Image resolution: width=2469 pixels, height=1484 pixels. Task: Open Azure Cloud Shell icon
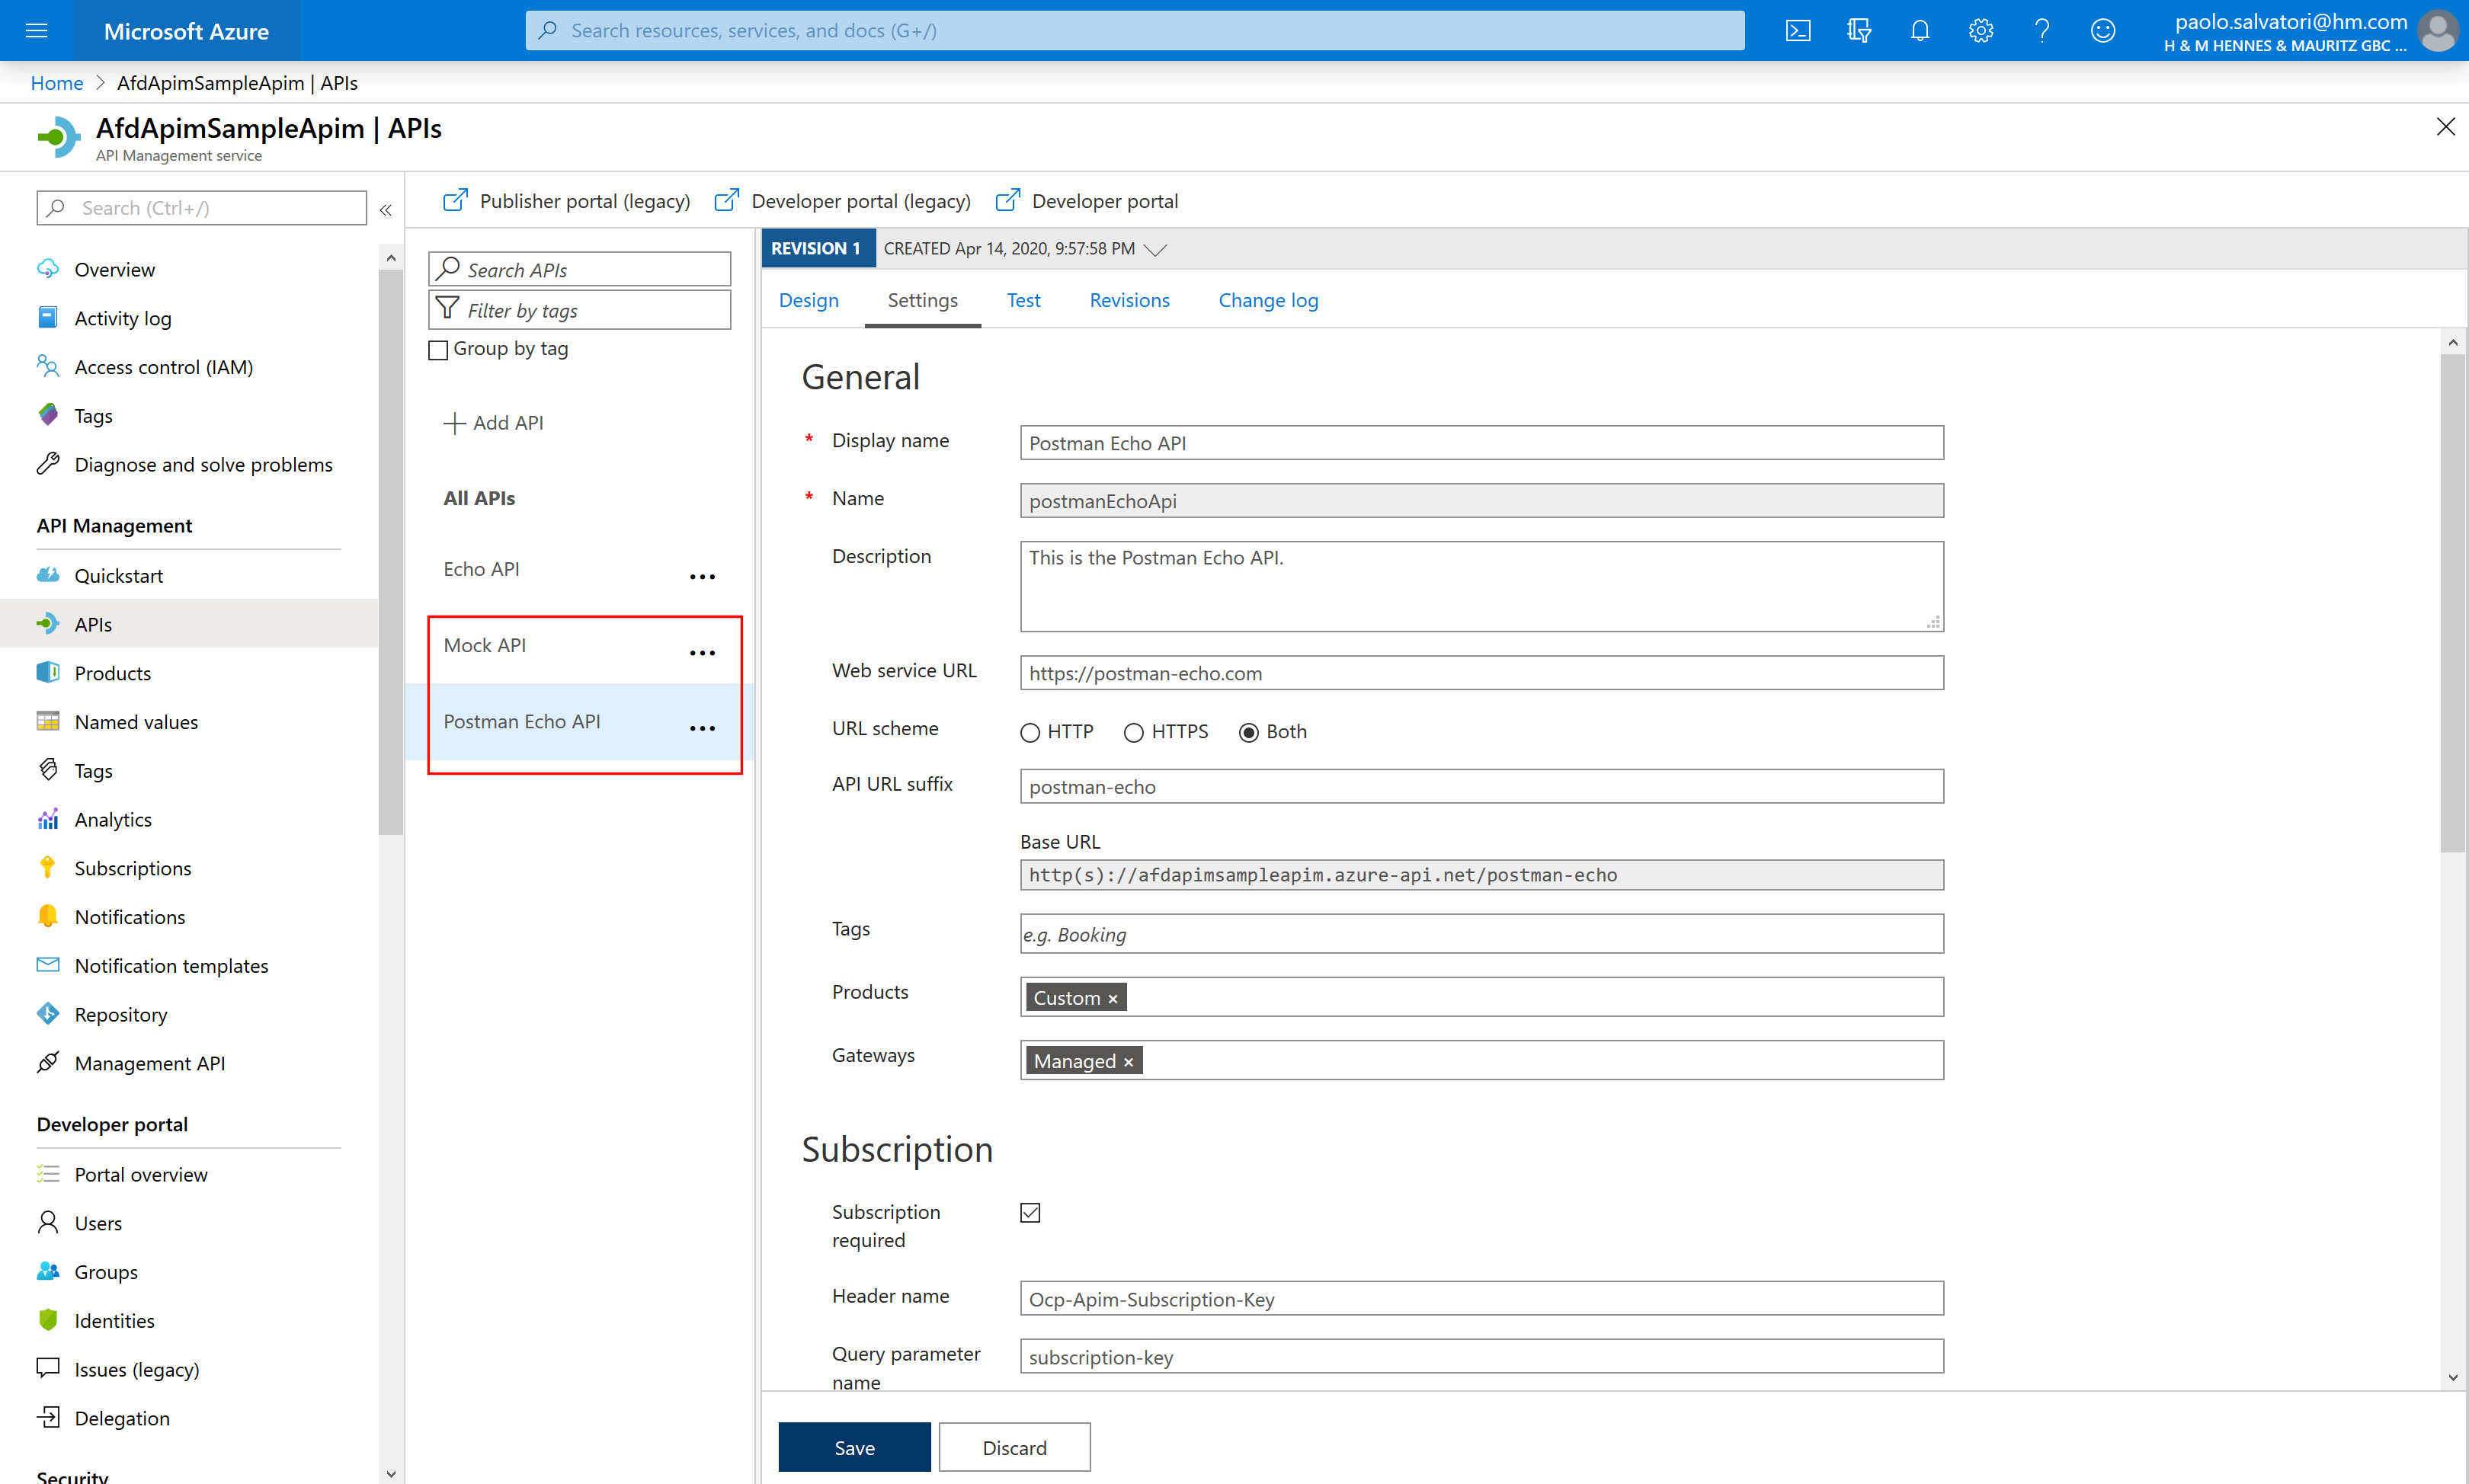(1797, 30)
